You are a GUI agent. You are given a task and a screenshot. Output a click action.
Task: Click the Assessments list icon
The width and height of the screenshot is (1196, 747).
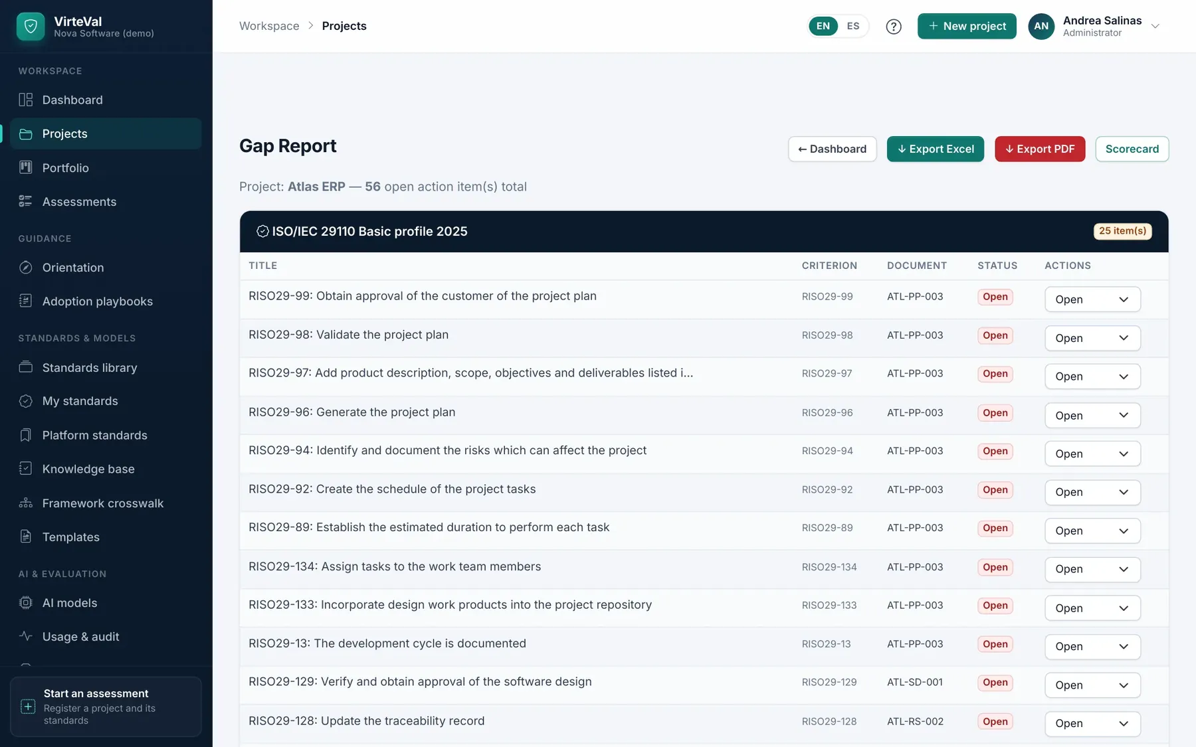point(26,201)
